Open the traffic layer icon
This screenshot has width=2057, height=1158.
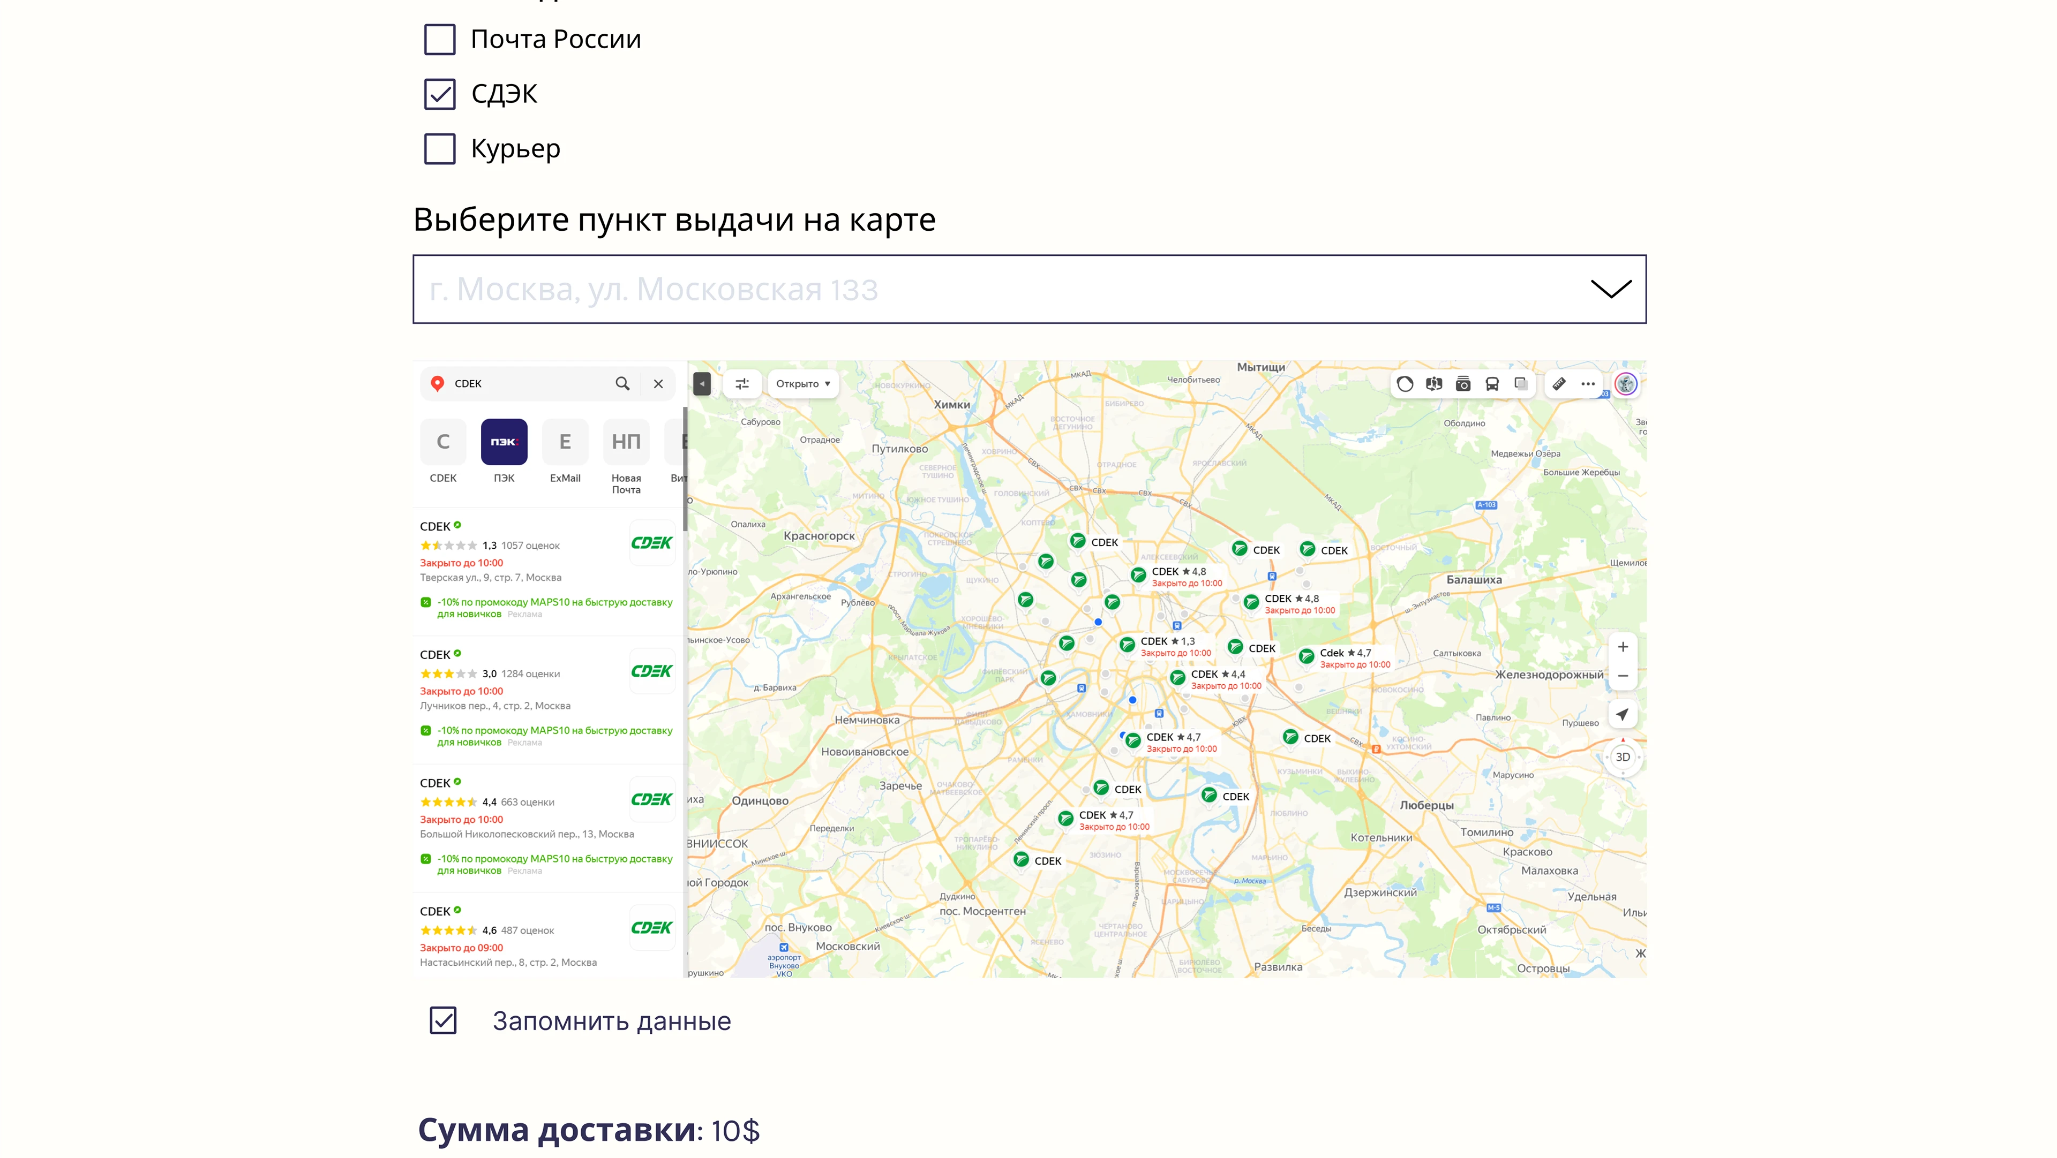tap(1405, 384)
